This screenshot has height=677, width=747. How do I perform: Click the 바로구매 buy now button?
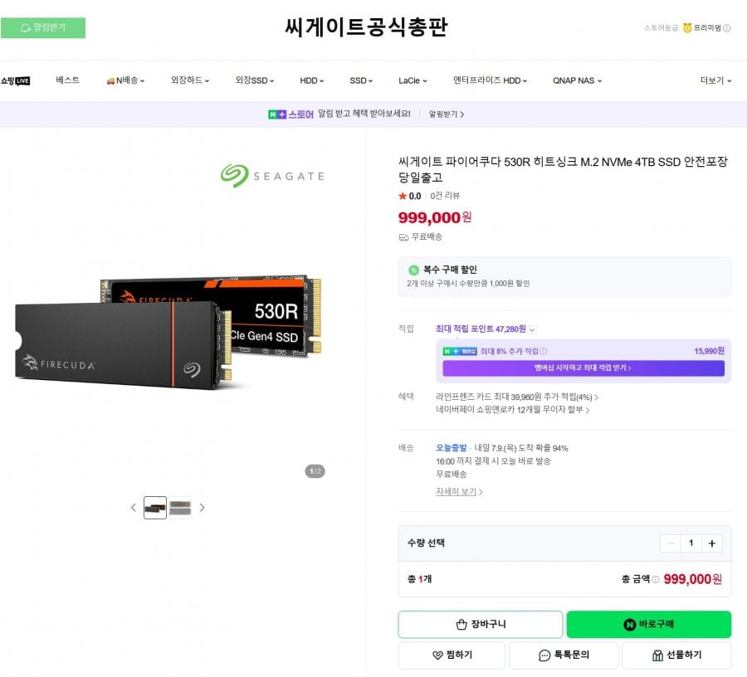tap(648, 624)
